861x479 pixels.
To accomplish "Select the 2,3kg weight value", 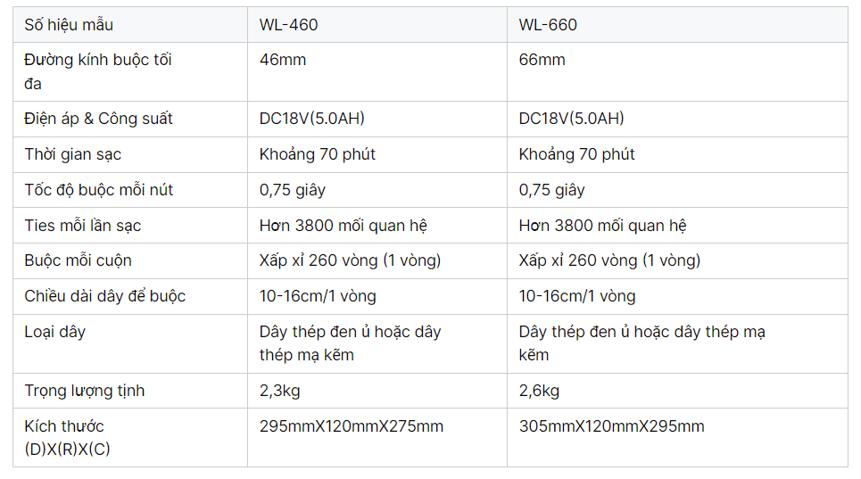I will pos(279,391).
